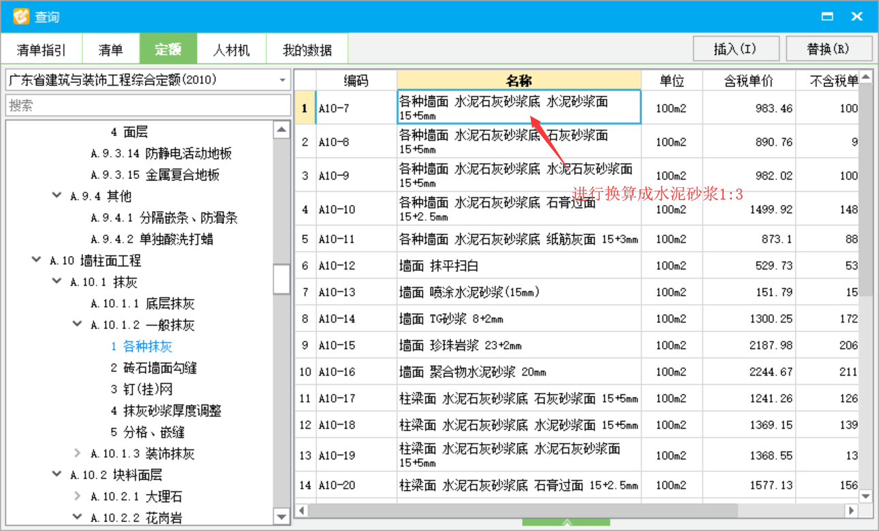
Task: Open the 人材机 tab
Action: pos(232,50)
